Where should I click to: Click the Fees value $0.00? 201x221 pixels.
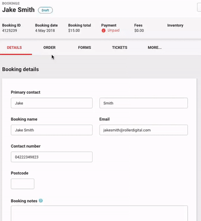[139, 30]
